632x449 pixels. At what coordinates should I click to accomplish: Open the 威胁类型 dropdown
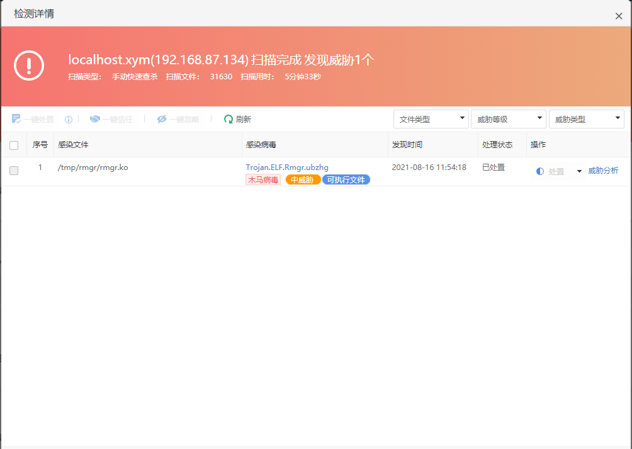587,119
